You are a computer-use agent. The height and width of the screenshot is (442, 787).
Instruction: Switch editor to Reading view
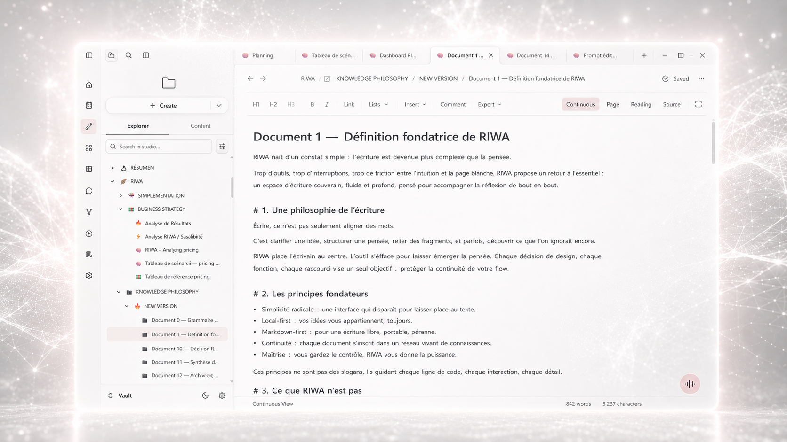[x=641, y=104]
